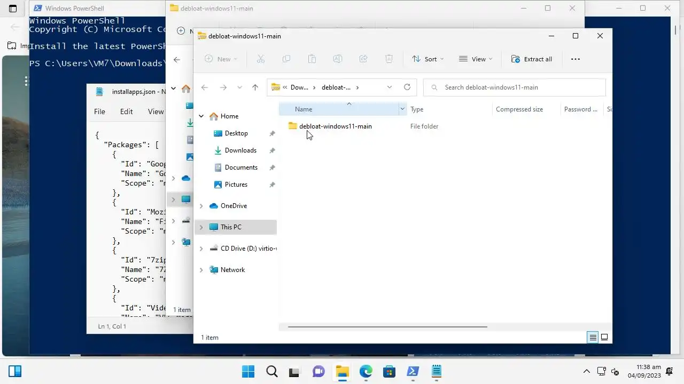Open Notepad File menu

pyautogui.click(x=99, y=111)
